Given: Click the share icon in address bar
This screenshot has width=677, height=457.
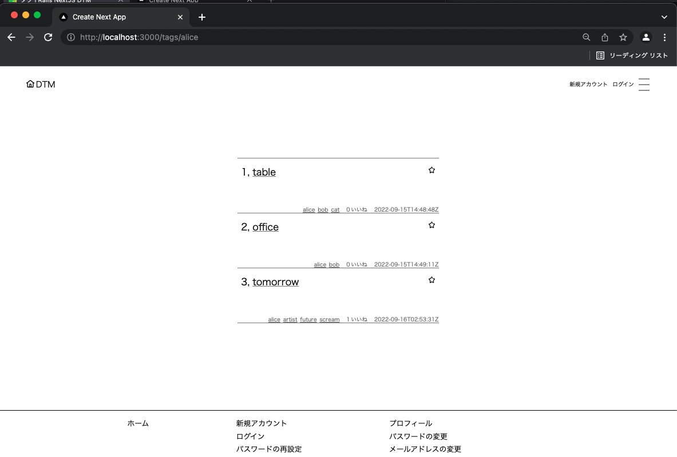Looking at the screenshot, I should coord(605,37).
